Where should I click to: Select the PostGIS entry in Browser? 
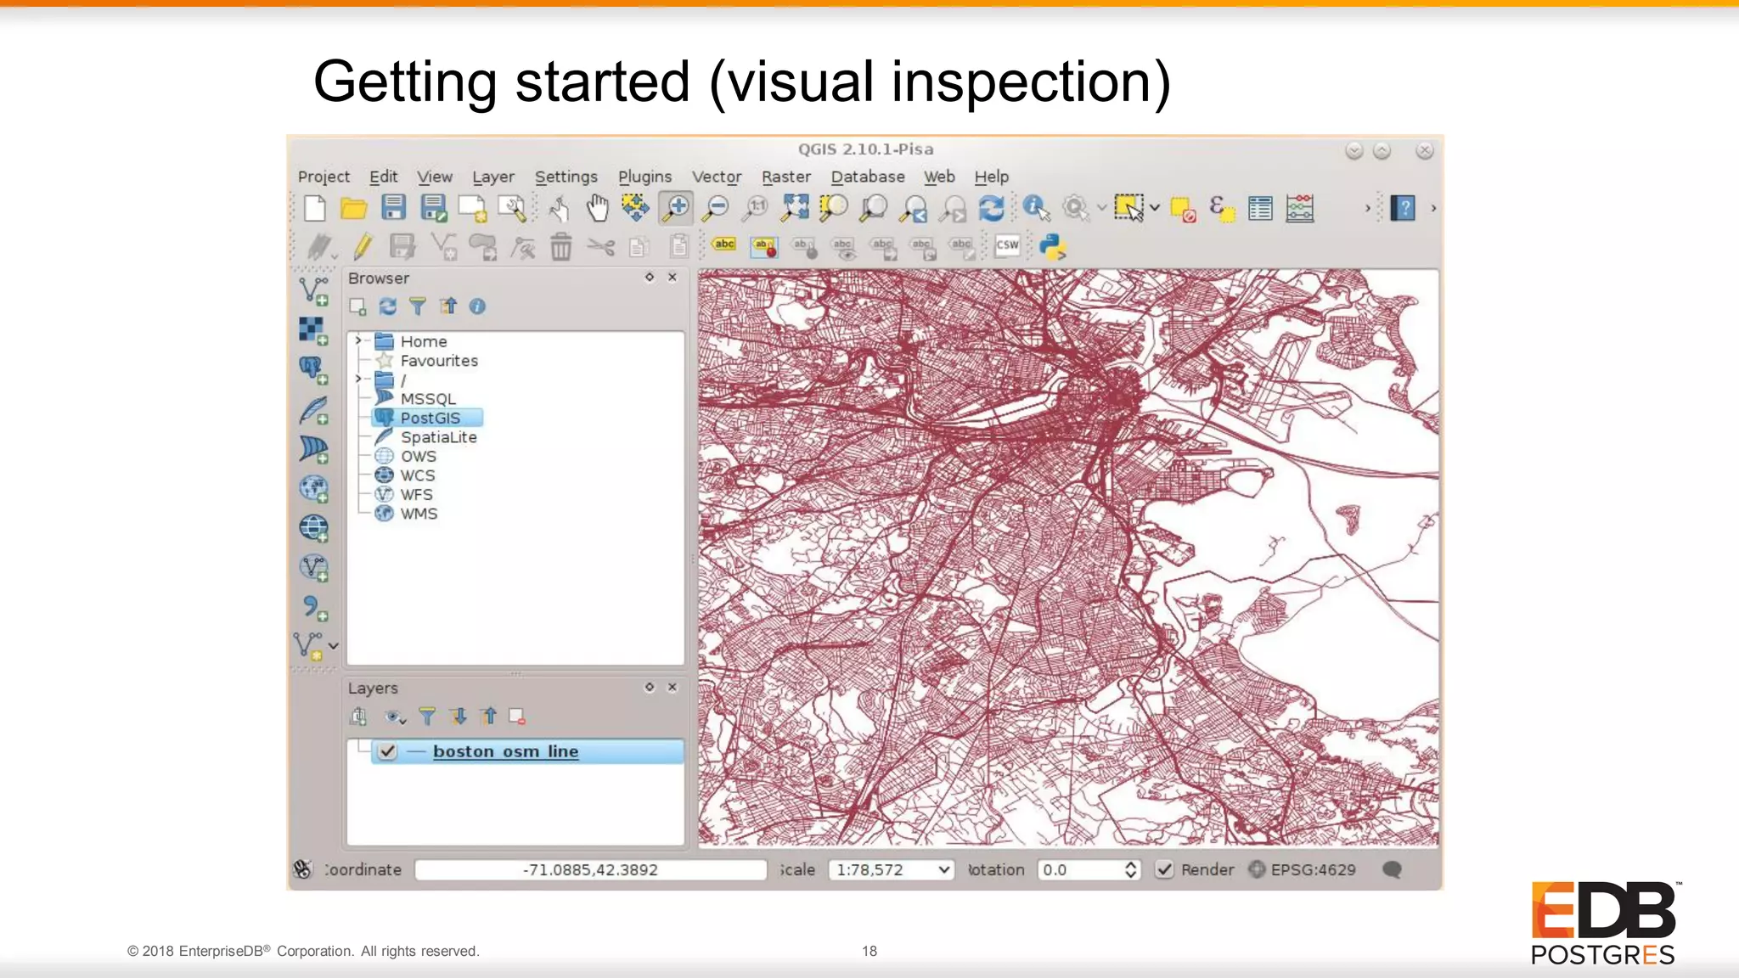click(430, 418)
